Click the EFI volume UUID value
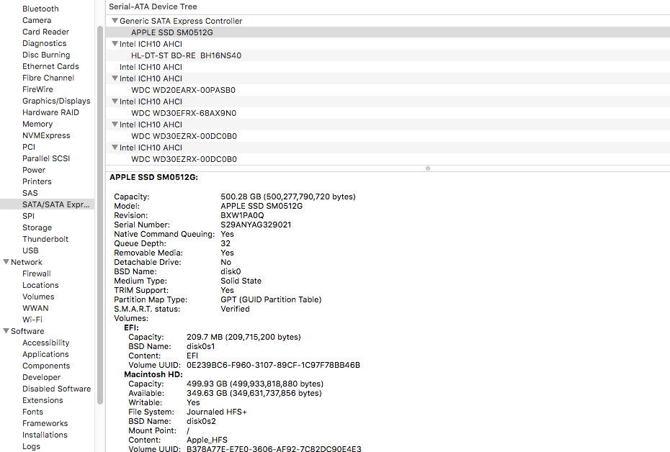The width and height of the screenshot is (670, 452). pyautogui.click(x=274, y=365)
